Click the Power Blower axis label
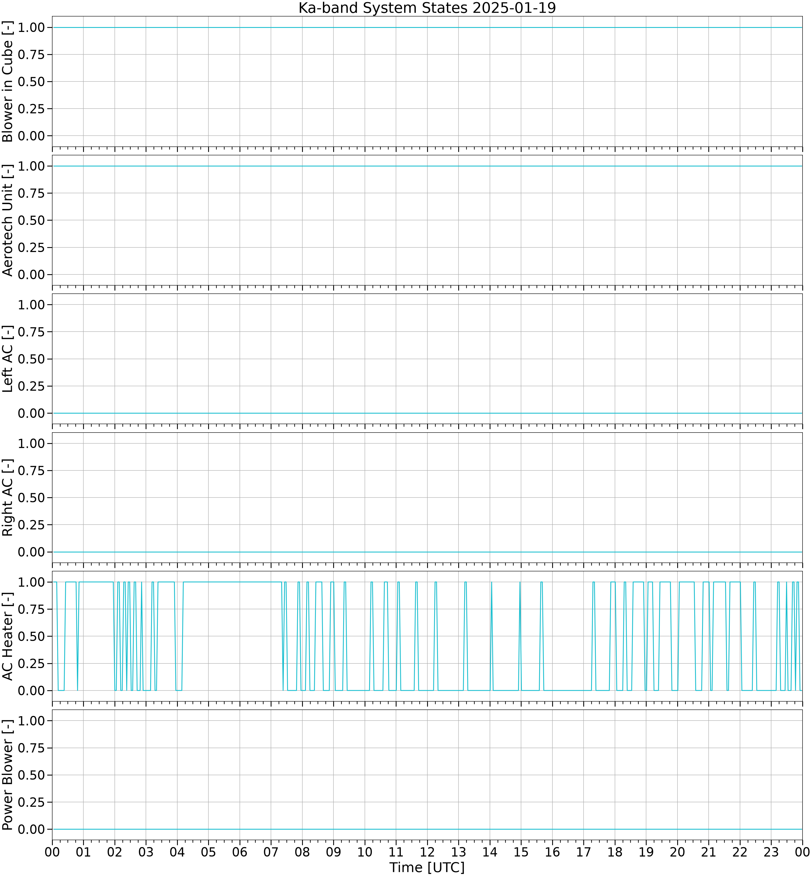 (x=8, y=775)
